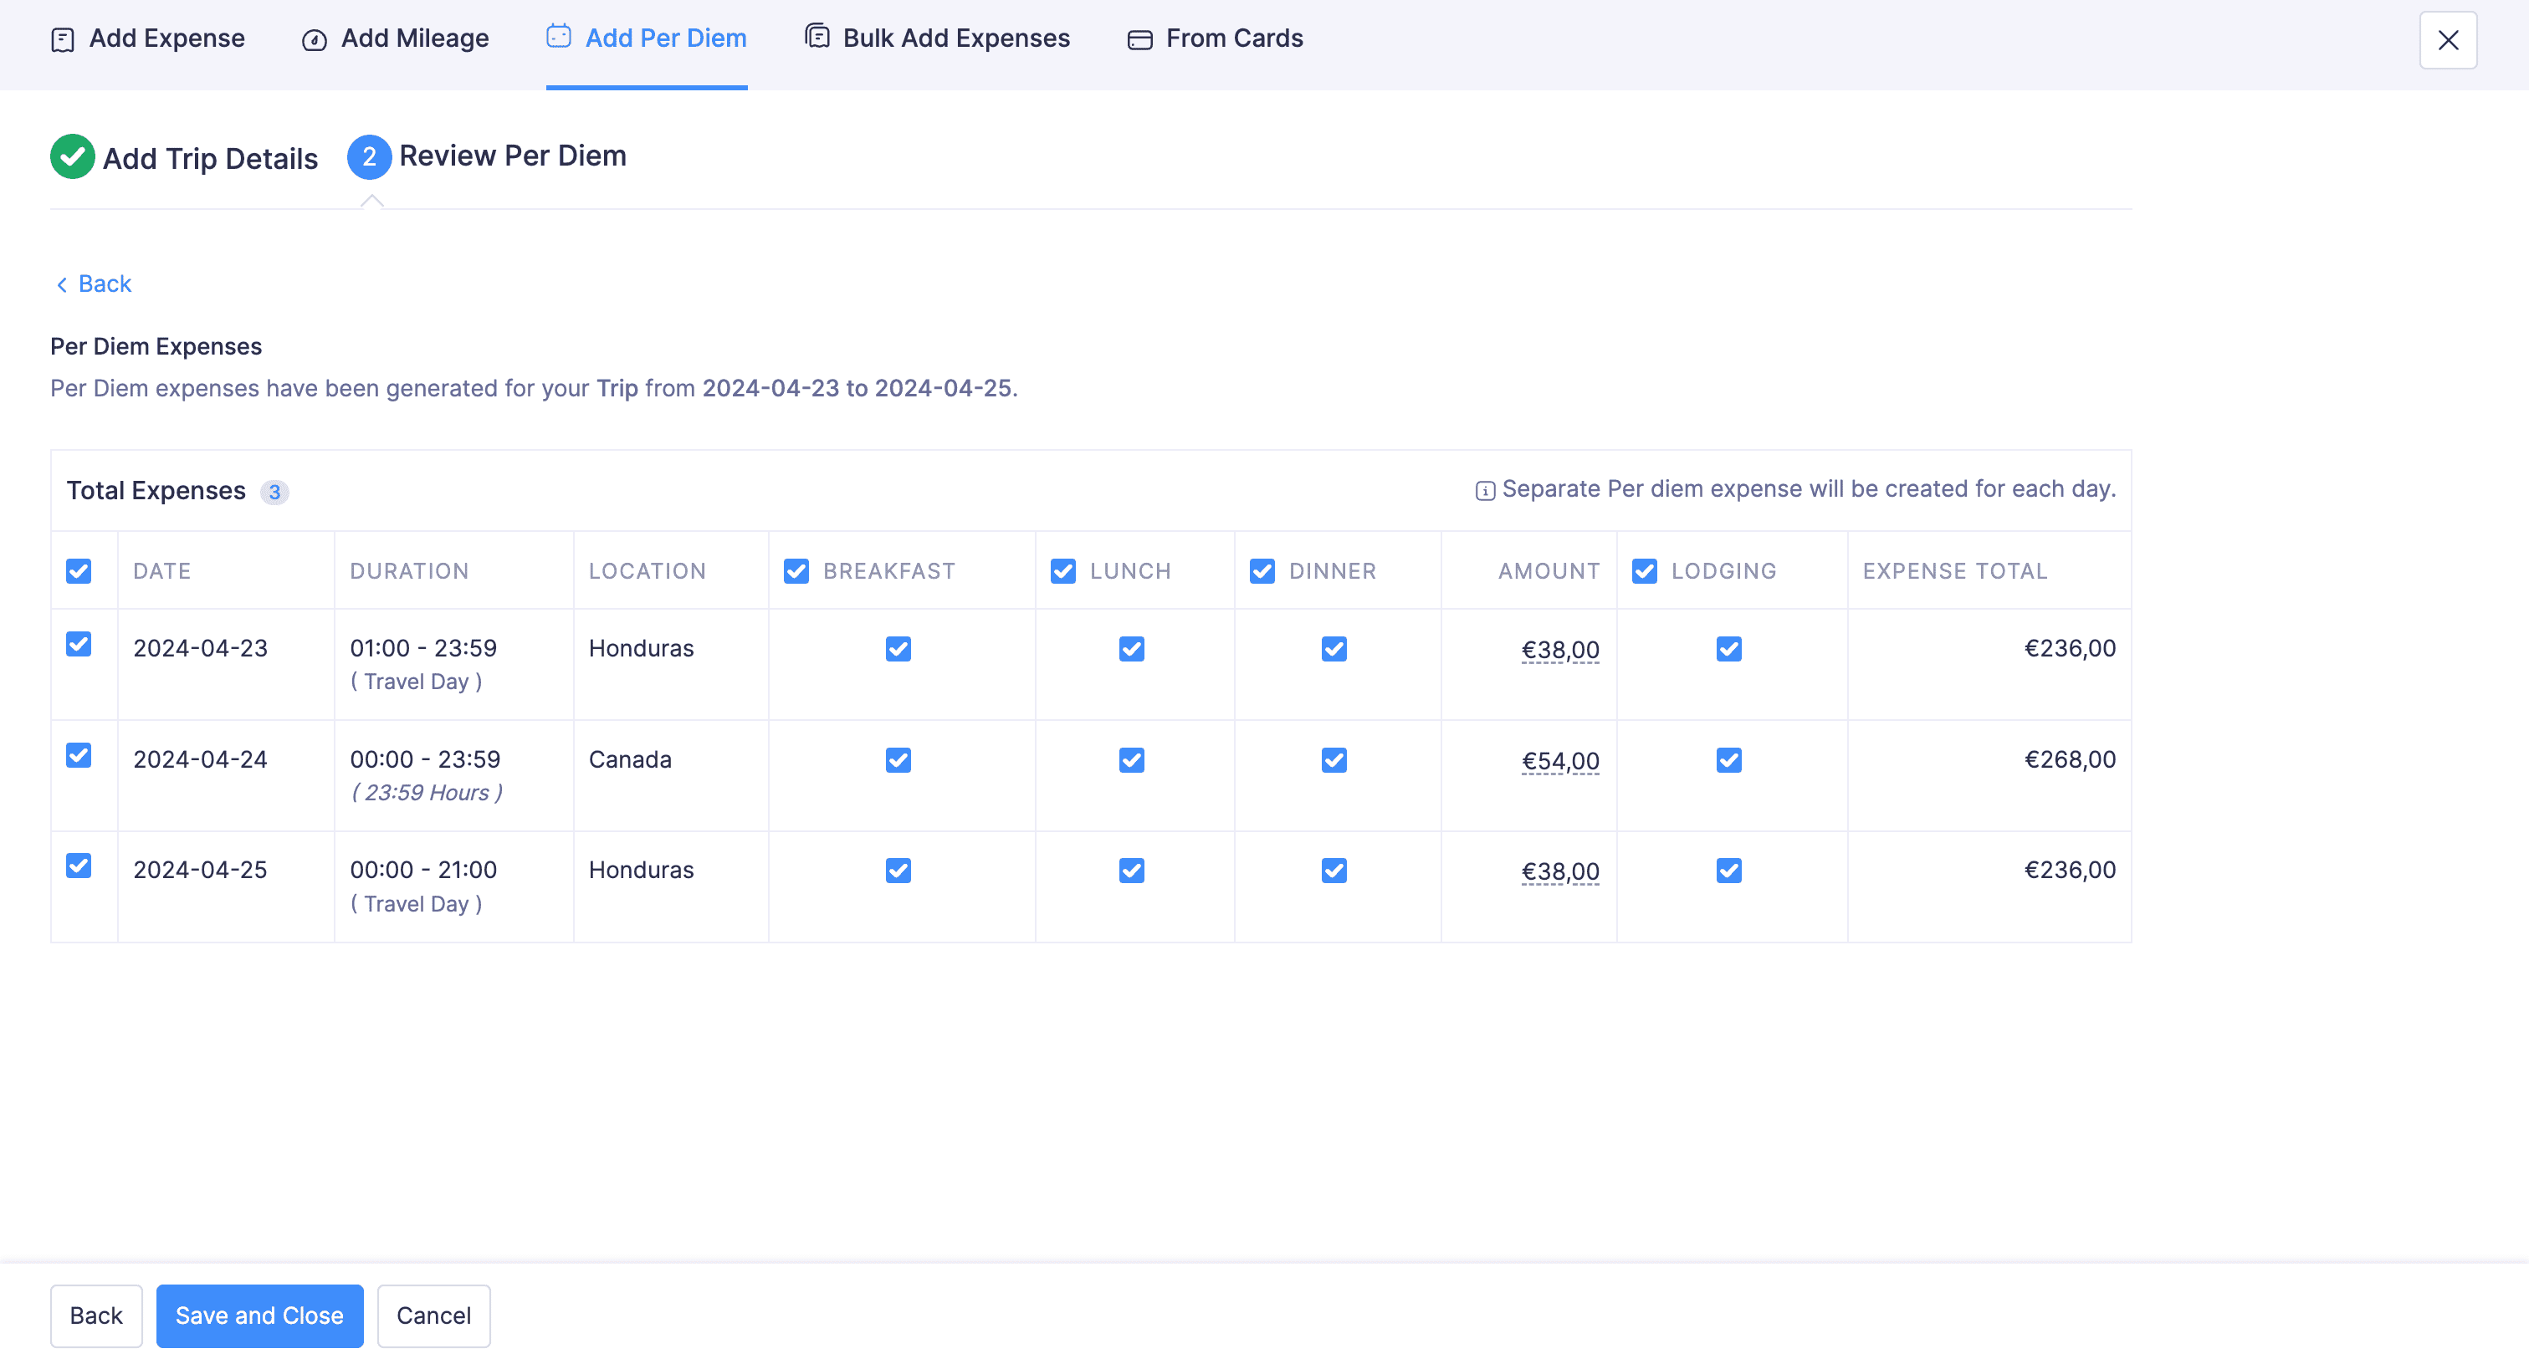Image resolution: width=2529 pixels, height=1369 pixels.
Task: Click the Save and Close button
Action: click(x=259, y=1315)
